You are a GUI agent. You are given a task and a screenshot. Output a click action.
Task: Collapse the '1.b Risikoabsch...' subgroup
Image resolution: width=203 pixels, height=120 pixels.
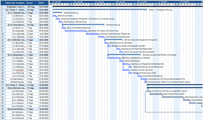coord(9,25)
